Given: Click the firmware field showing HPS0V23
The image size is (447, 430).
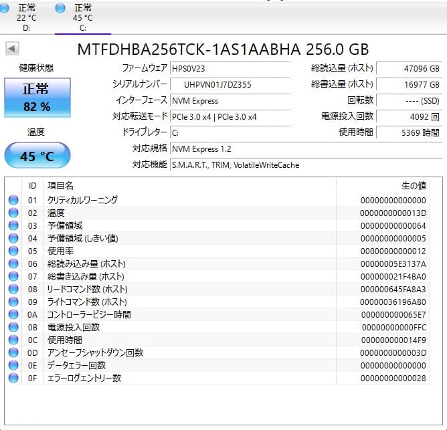Looking at the screenshot, I should tap(230, 68).
